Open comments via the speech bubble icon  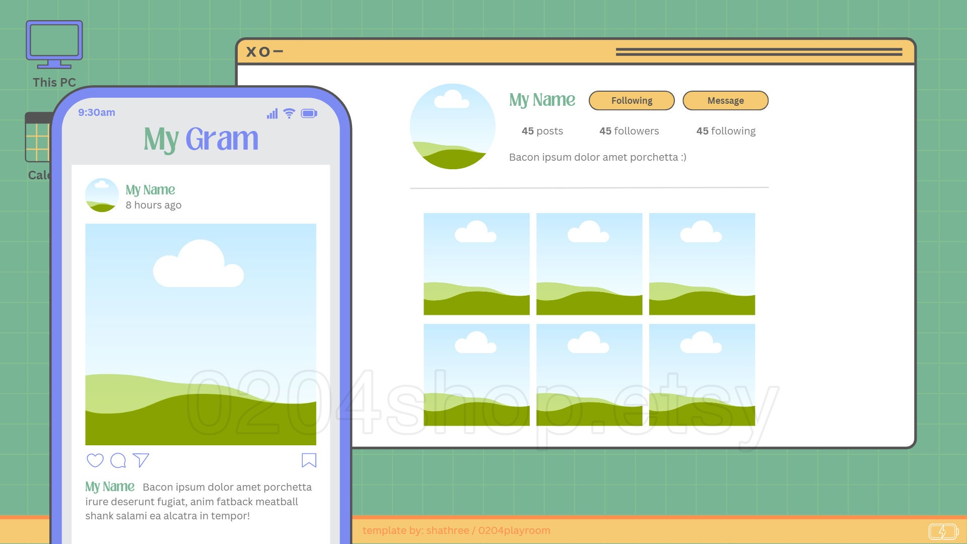(117, 460)
